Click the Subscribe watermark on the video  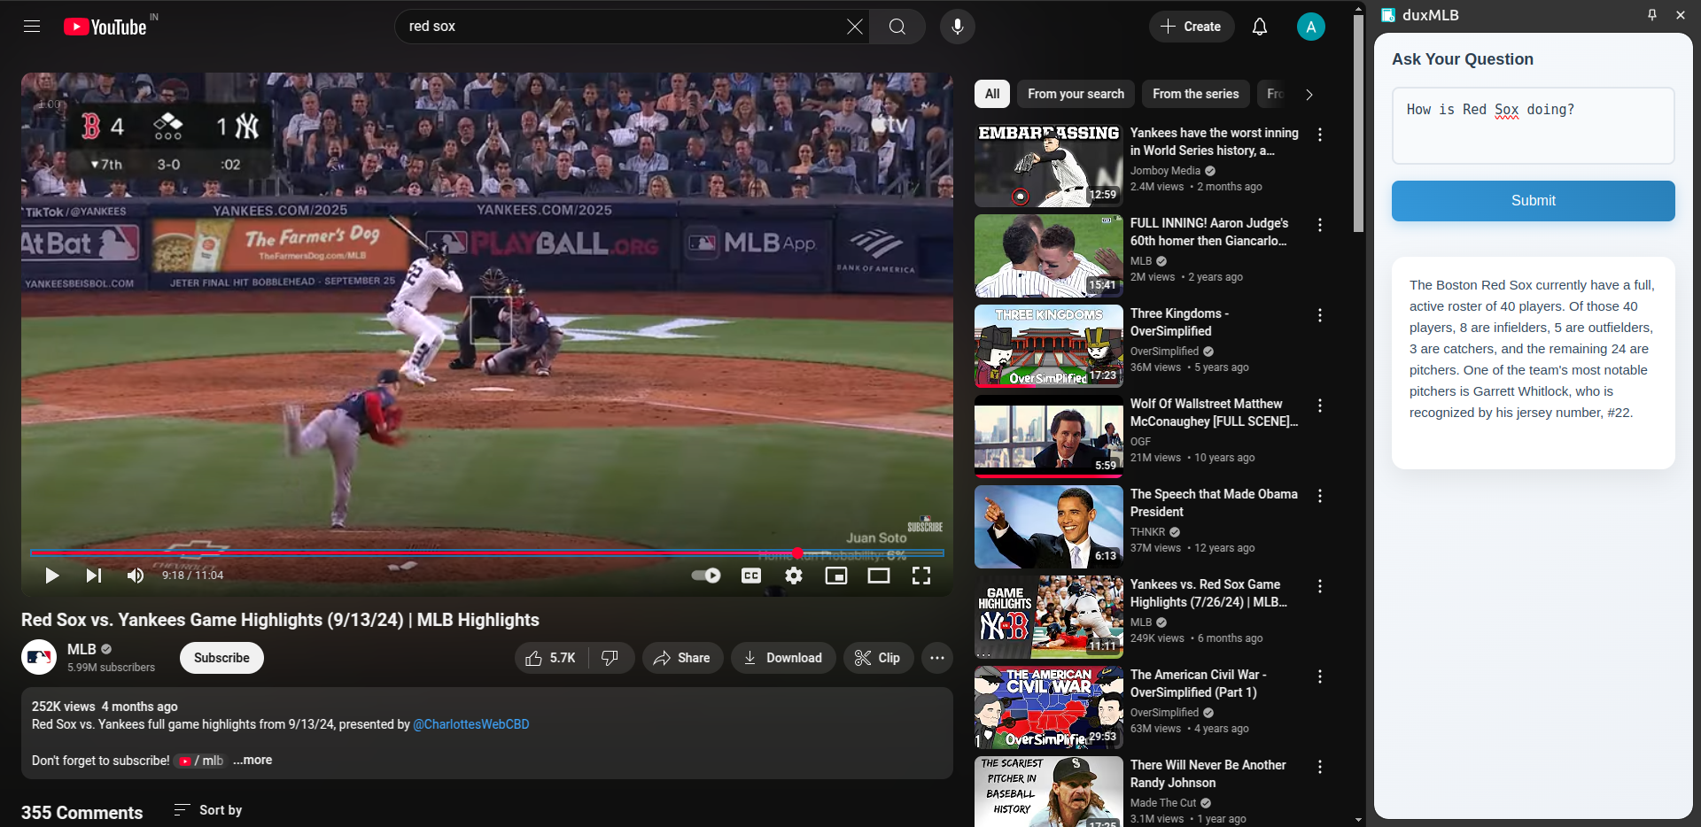click(x=925, y=524)
